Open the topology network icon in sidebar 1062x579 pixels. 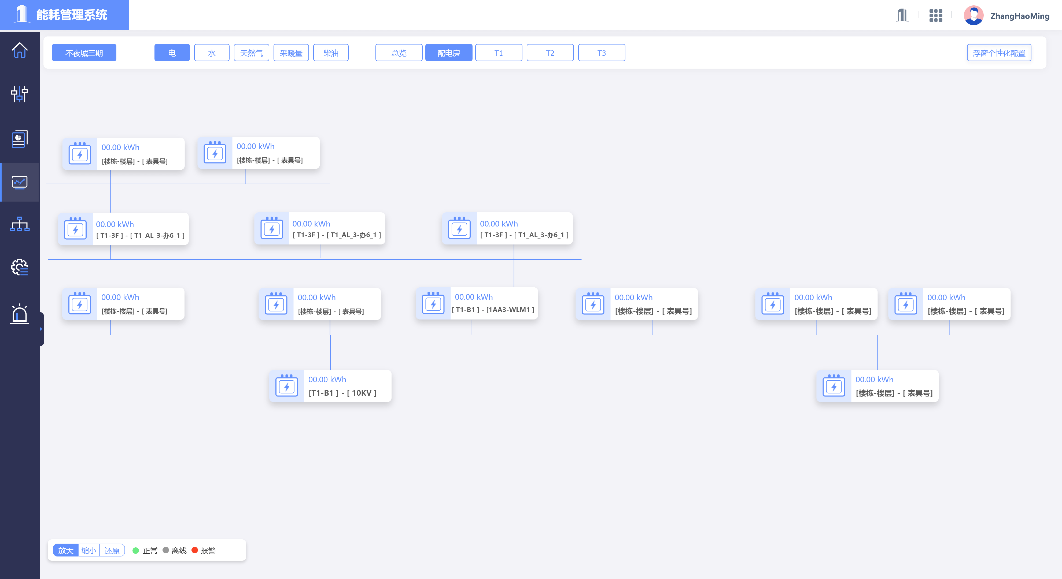coord(19,224)
